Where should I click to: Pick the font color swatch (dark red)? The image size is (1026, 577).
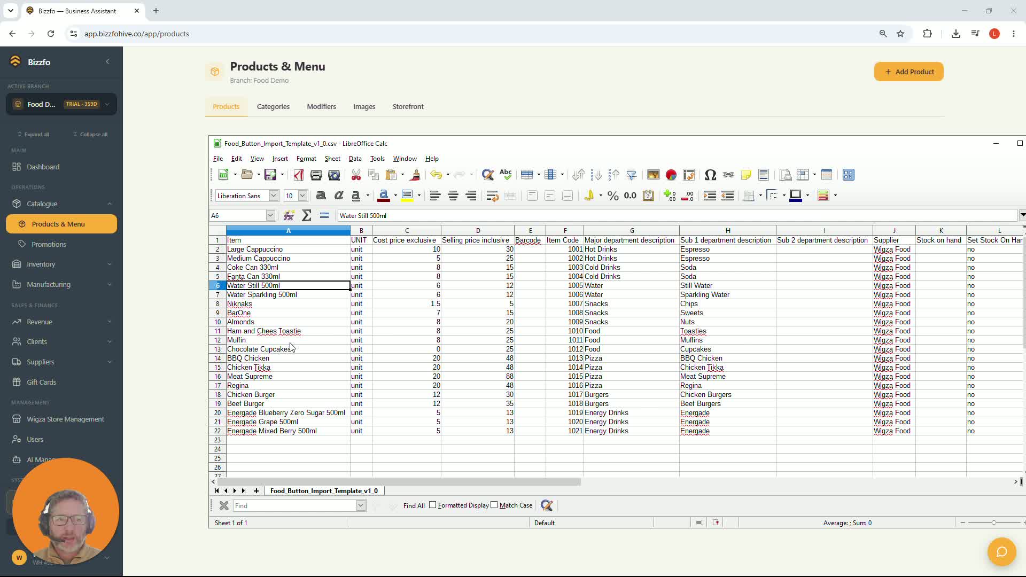tap(383, 196)
